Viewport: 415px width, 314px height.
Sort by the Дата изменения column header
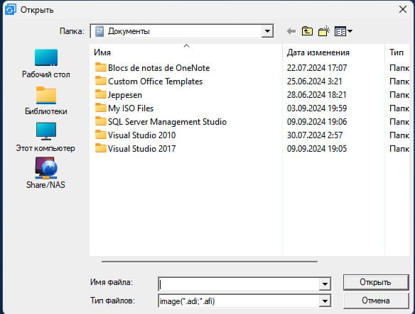pos(333,52)
